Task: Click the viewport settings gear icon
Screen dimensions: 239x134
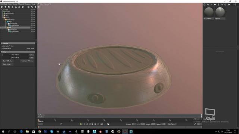Action: tap(39, 7)
